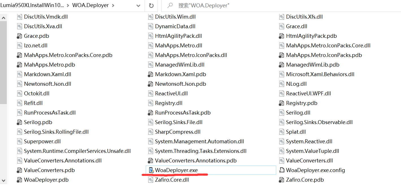Click the scroll up arrow
The image size is (401, 187).
tap(3, 18)
